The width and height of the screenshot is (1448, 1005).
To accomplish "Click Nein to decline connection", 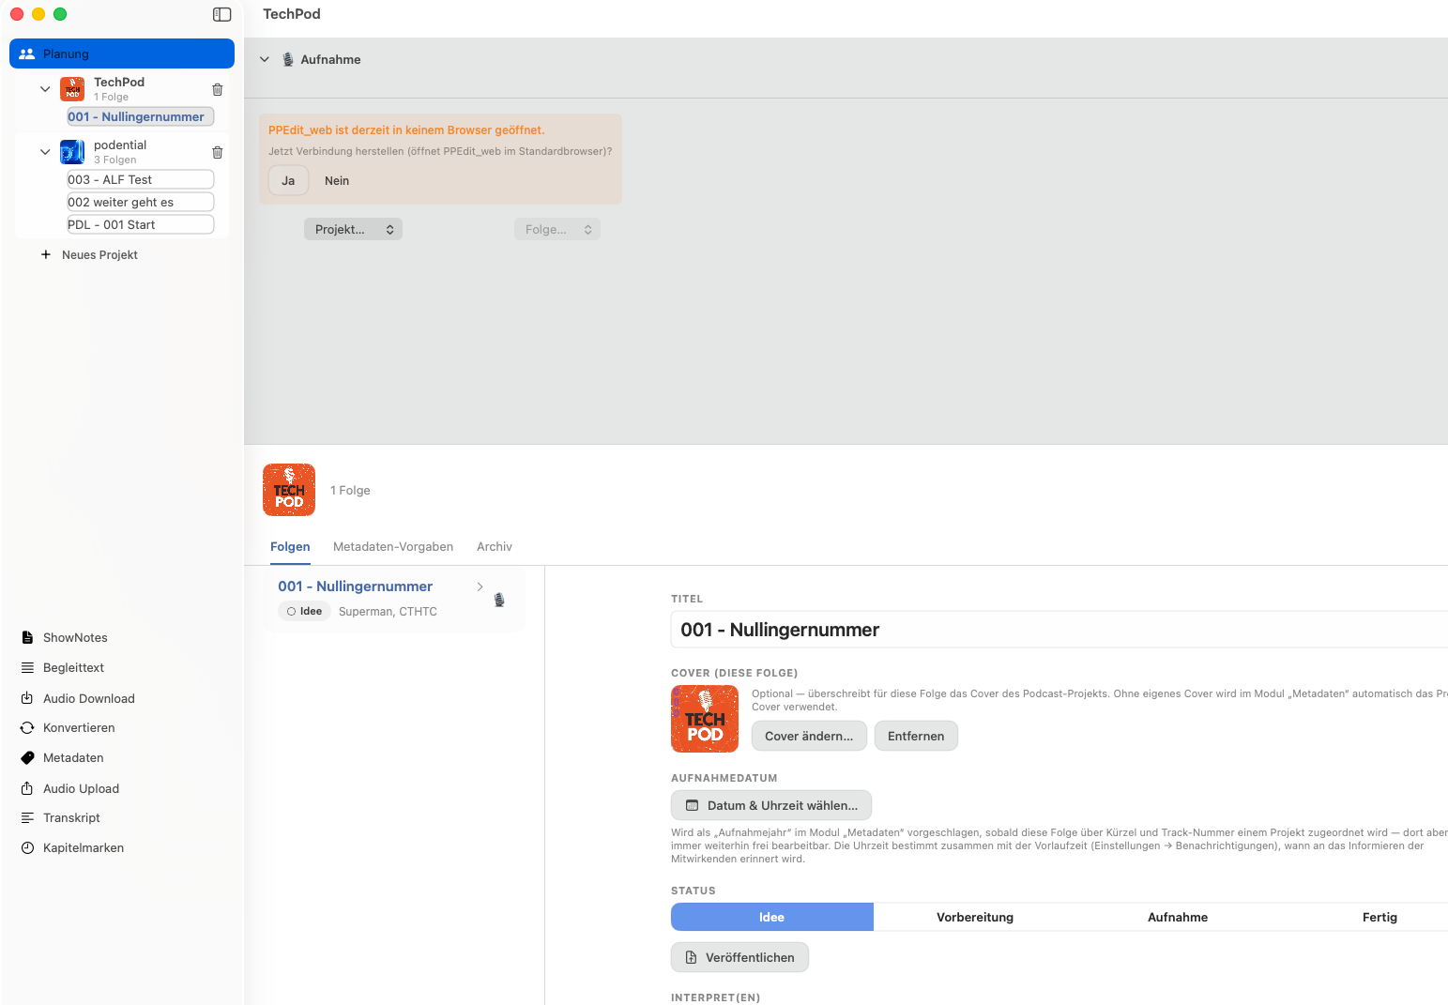I will (337, 180).
